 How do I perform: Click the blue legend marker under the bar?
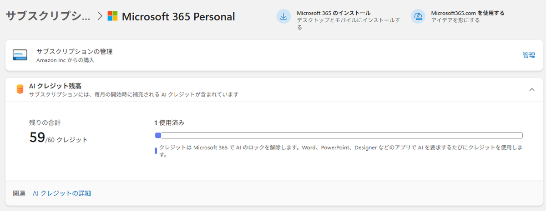click(156, 151)
